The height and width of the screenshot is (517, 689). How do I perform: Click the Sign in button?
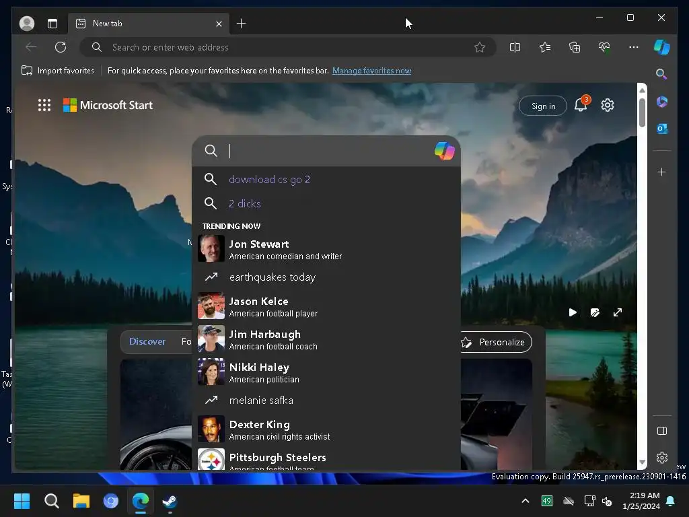pyautogui.click(x=543, y=106)
